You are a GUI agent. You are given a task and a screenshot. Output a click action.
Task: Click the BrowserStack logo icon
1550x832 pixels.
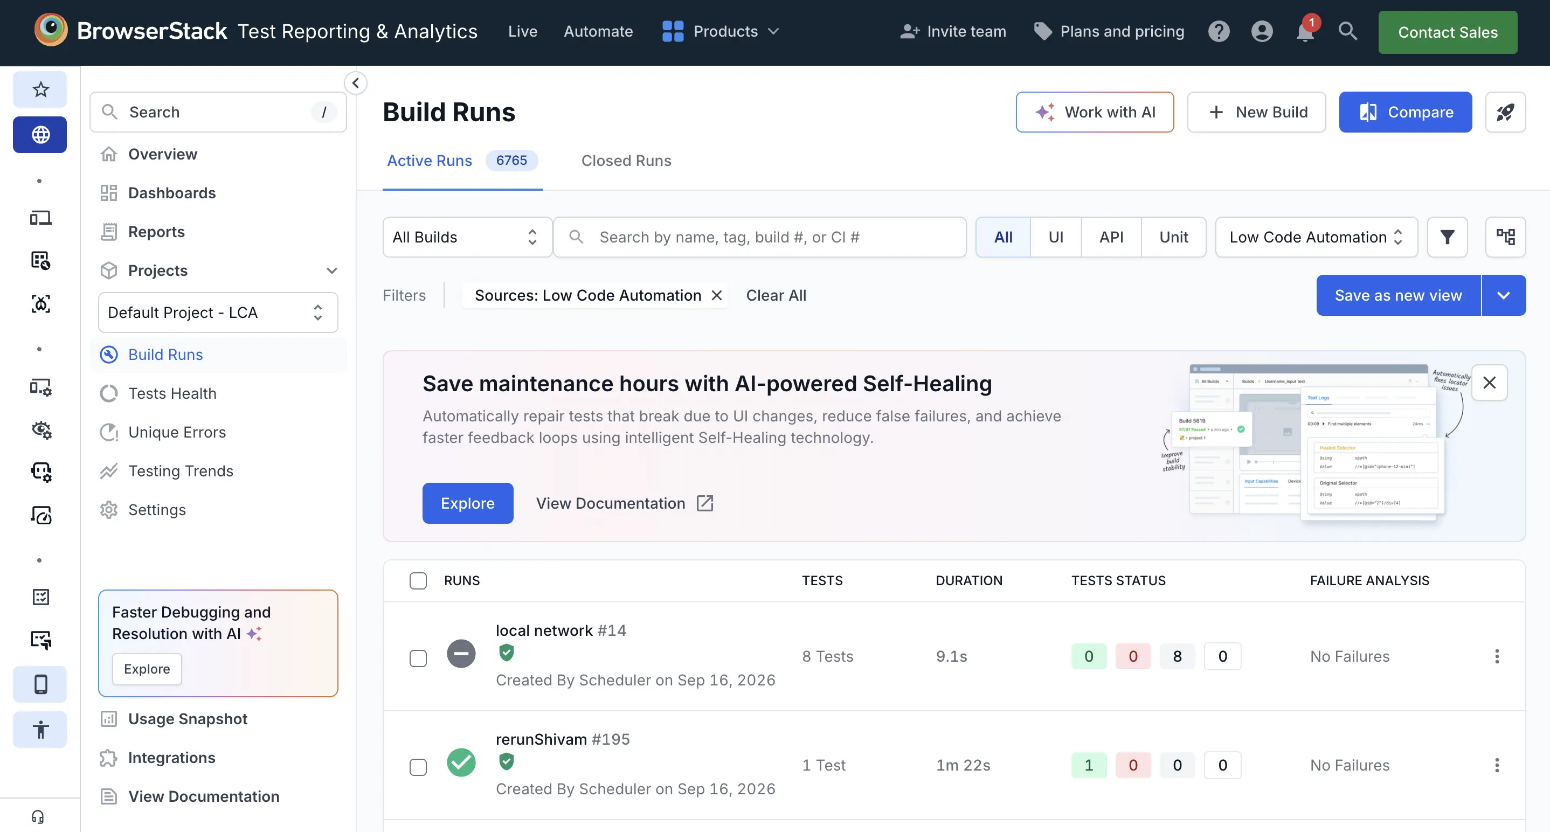coord(51,30)
